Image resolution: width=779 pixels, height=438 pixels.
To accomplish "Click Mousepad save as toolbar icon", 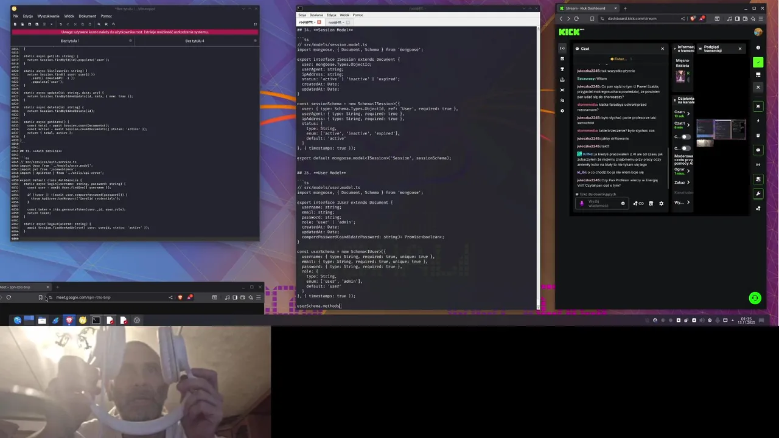I will point(37,24).
